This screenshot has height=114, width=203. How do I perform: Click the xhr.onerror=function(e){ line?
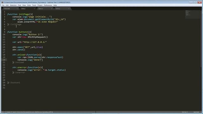click(x=28, y=67)
